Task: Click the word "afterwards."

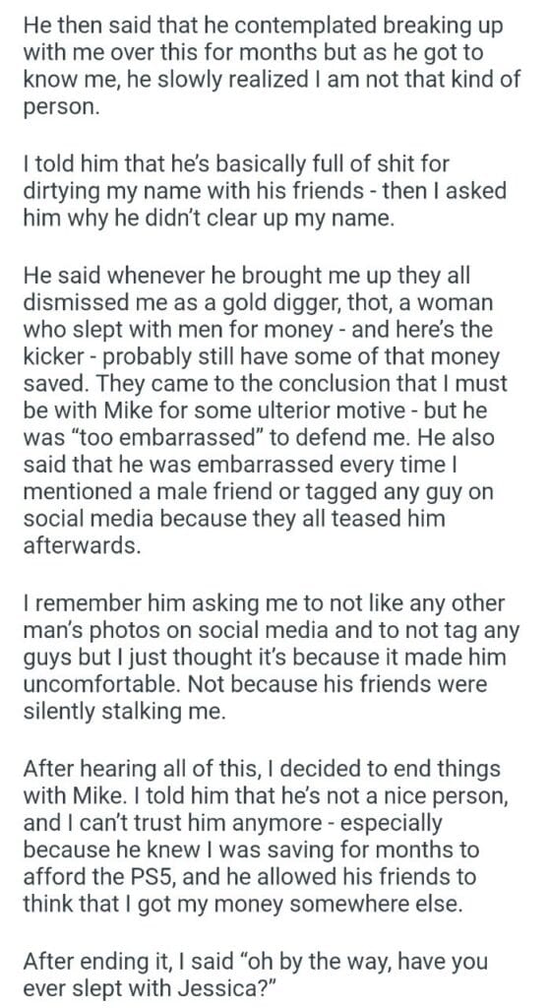Action: (x=77, y=544)
